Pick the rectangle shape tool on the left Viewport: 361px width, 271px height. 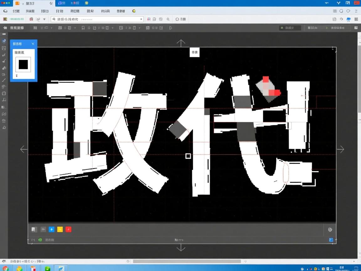[x=4, y=93]
